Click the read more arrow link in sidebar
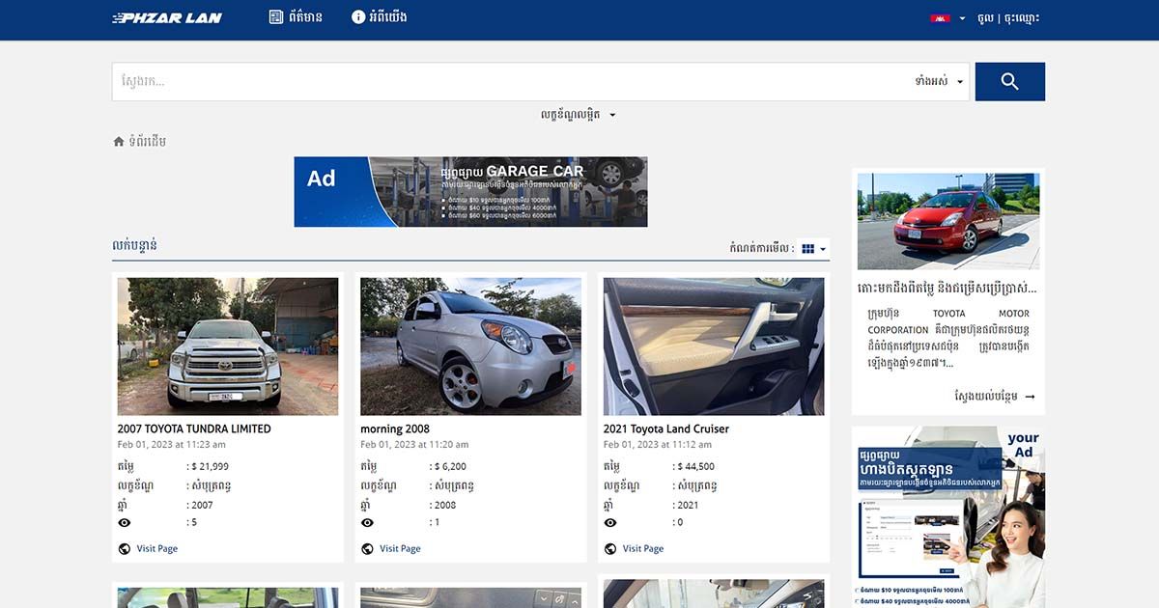 (995, 397)
